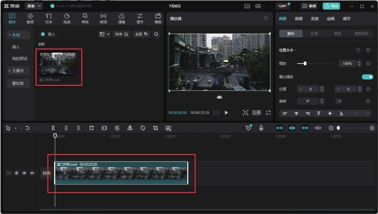Viewport: 378px width, 214px height.
Task: Open the 转场 transitions panel
Action: coord(103,19)
